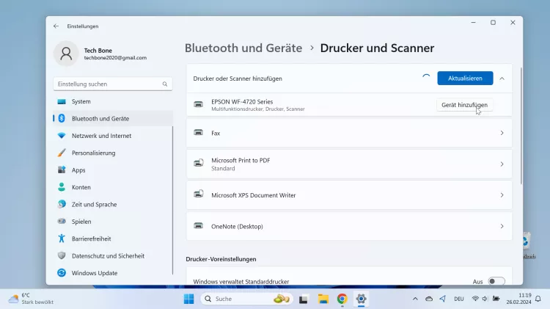The image size is (550, 309).
Task: Open the notification bell in system tray
Action: tap(538, 299)
